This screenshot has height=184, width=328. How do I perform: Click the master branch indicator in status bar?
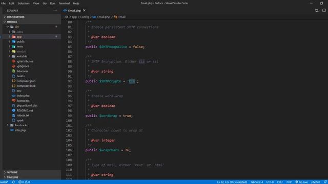4,182
